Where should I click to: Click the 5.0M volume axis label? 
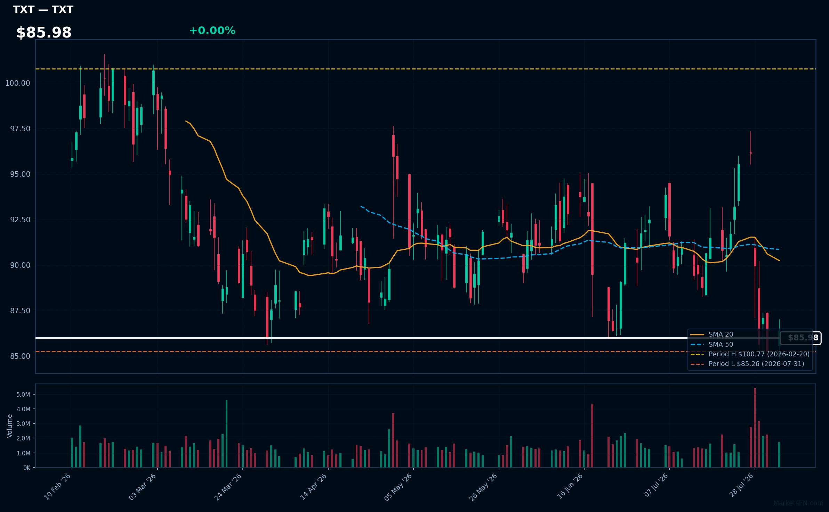pyautogui.click(x=23, y=395)
